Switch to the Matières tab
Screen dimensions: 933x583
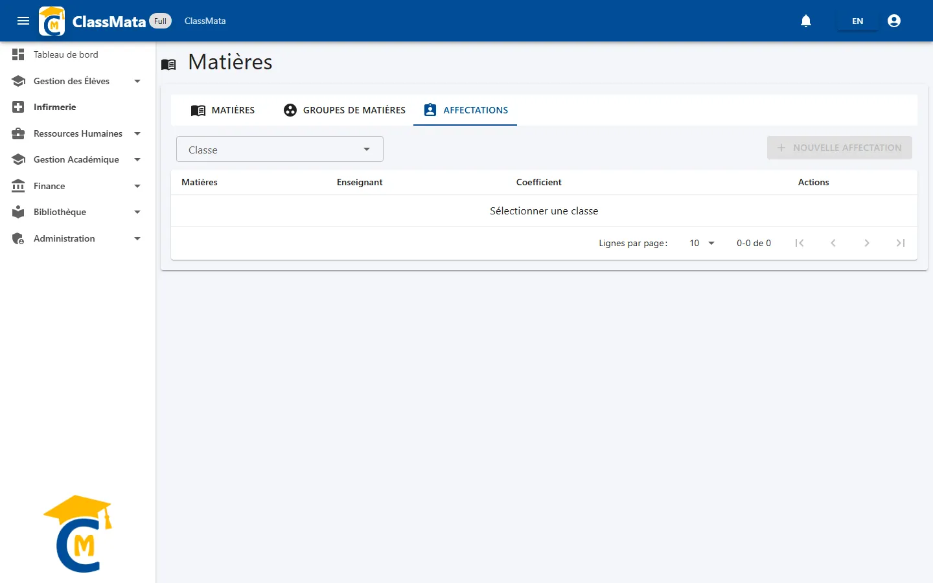coord(223,110)
